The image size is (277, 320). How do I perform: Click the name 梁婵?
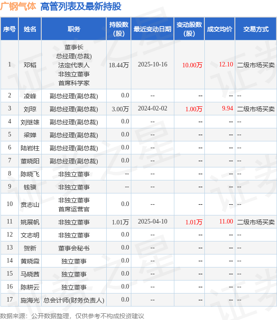[x=30, y=135]
